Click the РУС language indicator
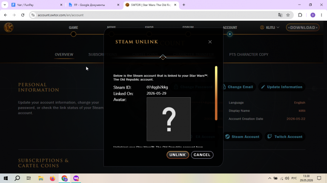This screenshot has height=183, width=327. pyautogui.click(x=294, y=178)
